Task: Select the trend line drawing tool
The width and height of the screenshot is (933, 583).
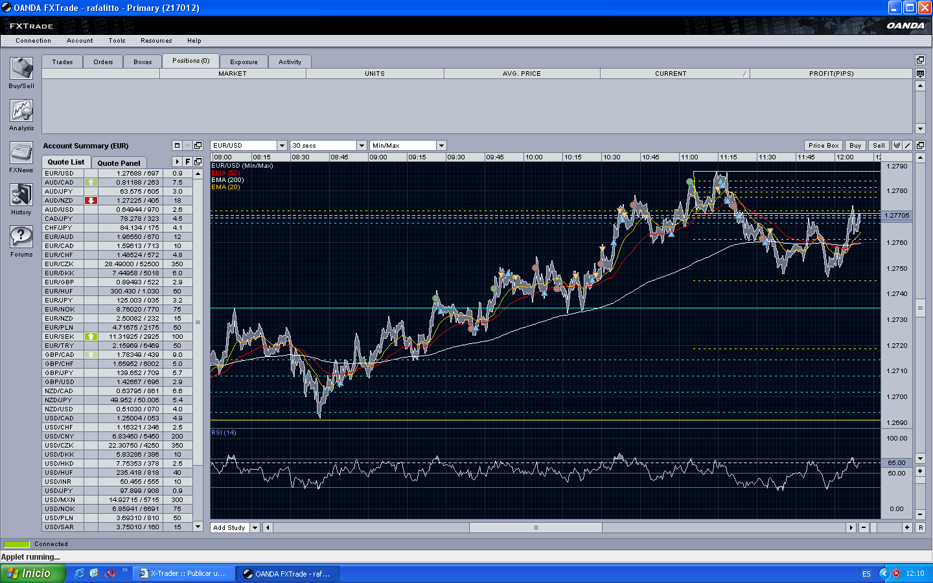Action: pyautogui.click(x=908, y=146)
